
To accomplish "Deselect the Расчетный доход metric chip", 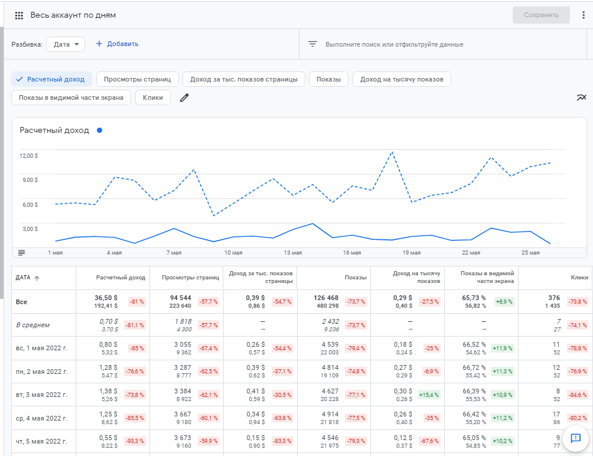I will pos(52,79).
